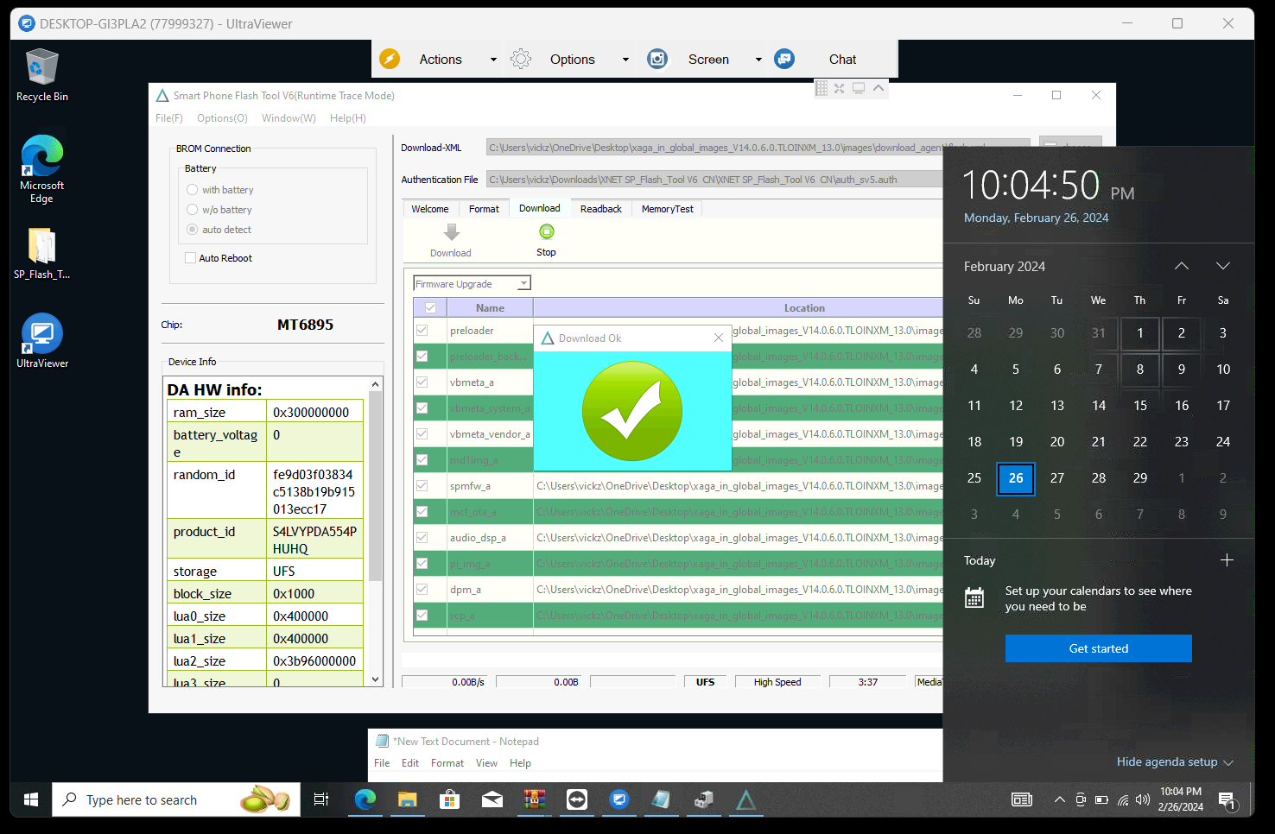Viewport: 1275px width, 834px height.
Task: Enable the Auto Reboot checkbox
Action: coord(191,258)
